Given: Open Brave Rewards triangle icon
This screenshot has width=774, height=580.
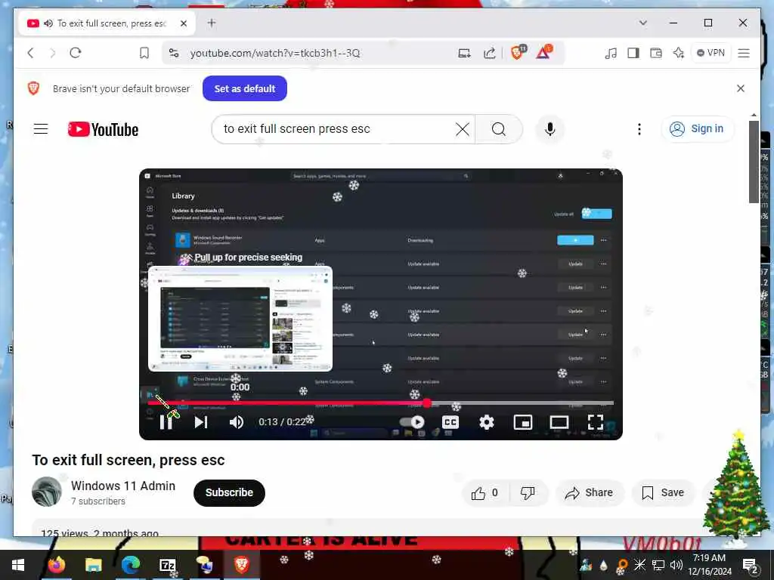Looking at the screenshot, I should [544, 52].
